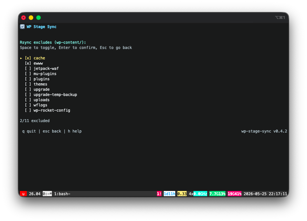This screenshot has width=307, height=221.
Task: Click the 7.7G13% memory indicator
Action: (217, 194)
